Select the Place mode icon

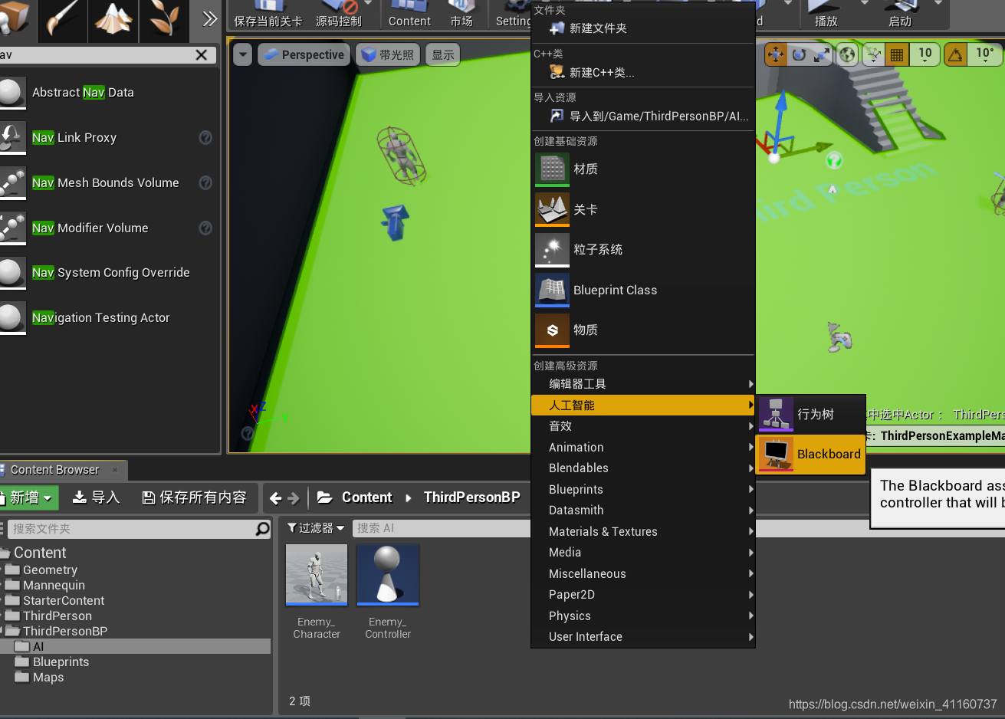[15, 19]
